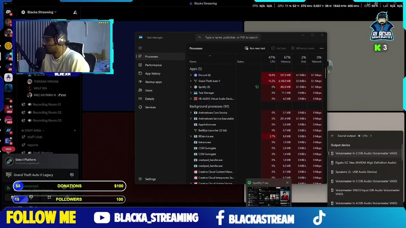Collapse the STAFF AREA category in Discord
The width and height of the screenshot is (406, 228).
[33, 130]
